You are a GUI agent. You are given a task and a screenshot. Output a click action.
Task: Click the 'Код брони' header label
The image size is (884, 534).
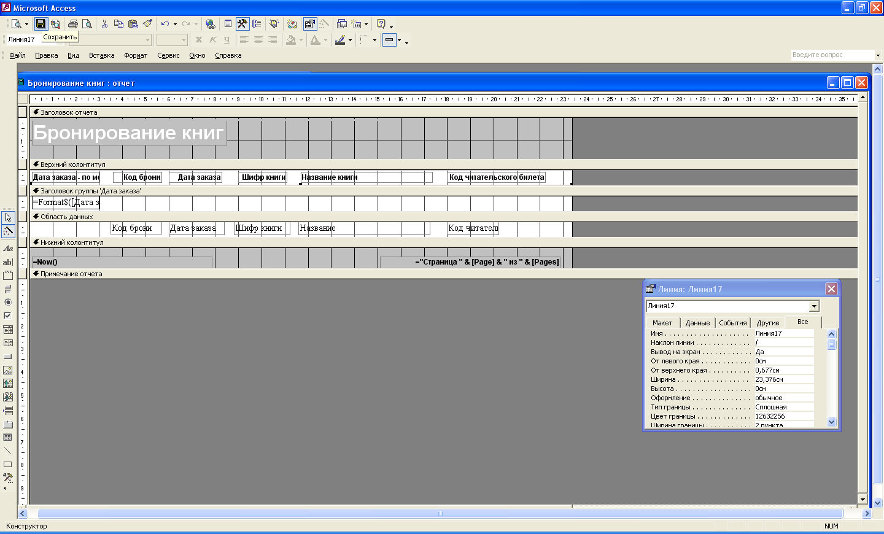click(142, 177)
